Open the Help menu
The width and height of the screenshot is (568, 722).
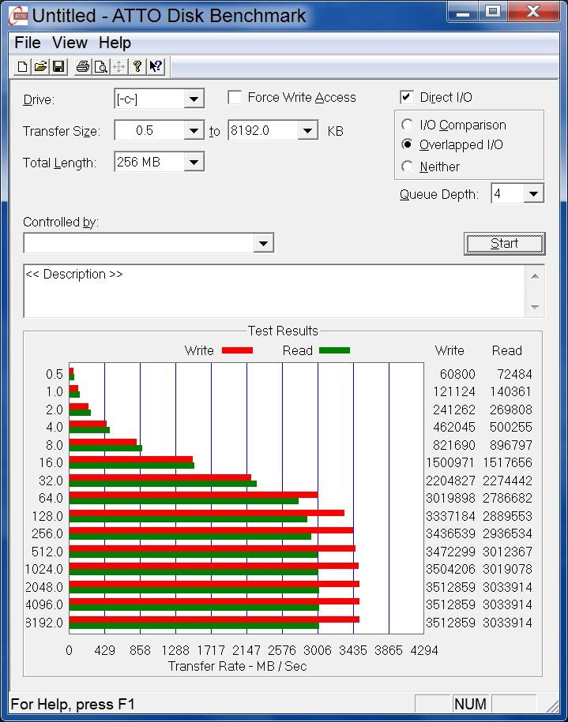click(115, 43)
